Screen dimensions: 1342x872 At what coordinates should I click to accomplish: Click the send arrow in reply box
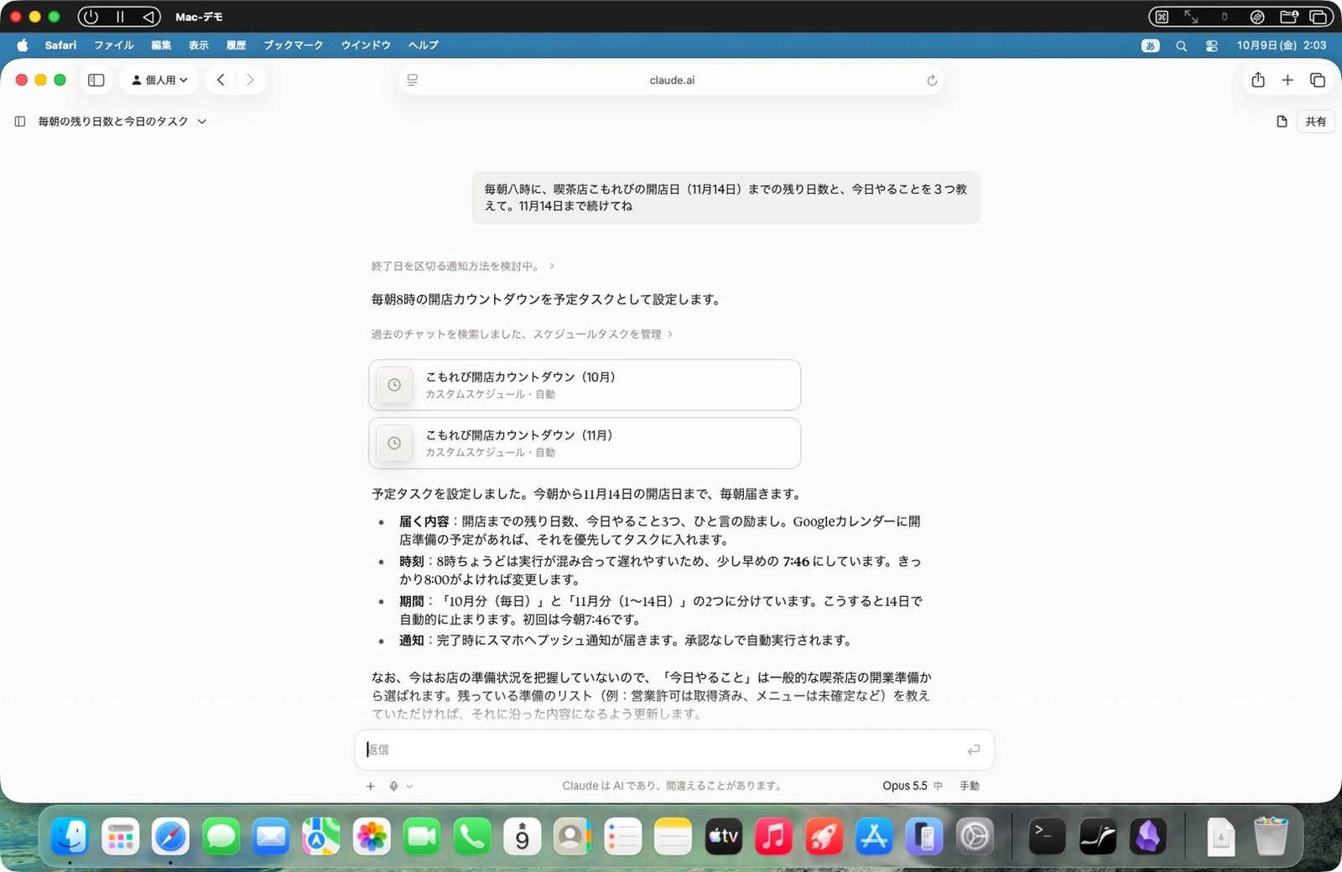973,750
